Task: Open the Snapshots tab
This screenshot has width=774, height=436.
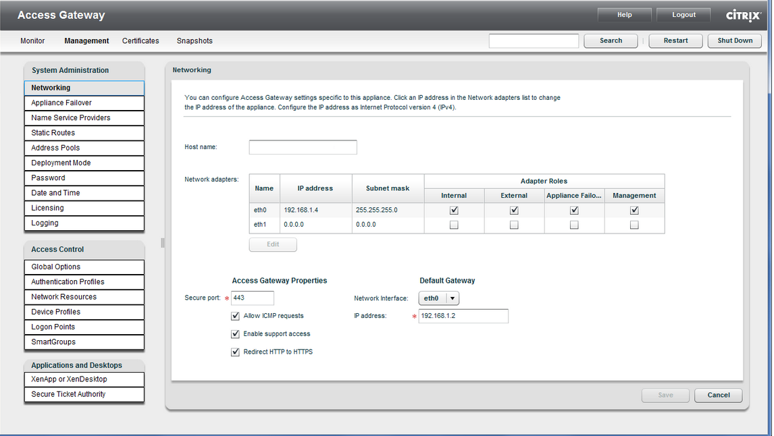Action: (195, 41)
